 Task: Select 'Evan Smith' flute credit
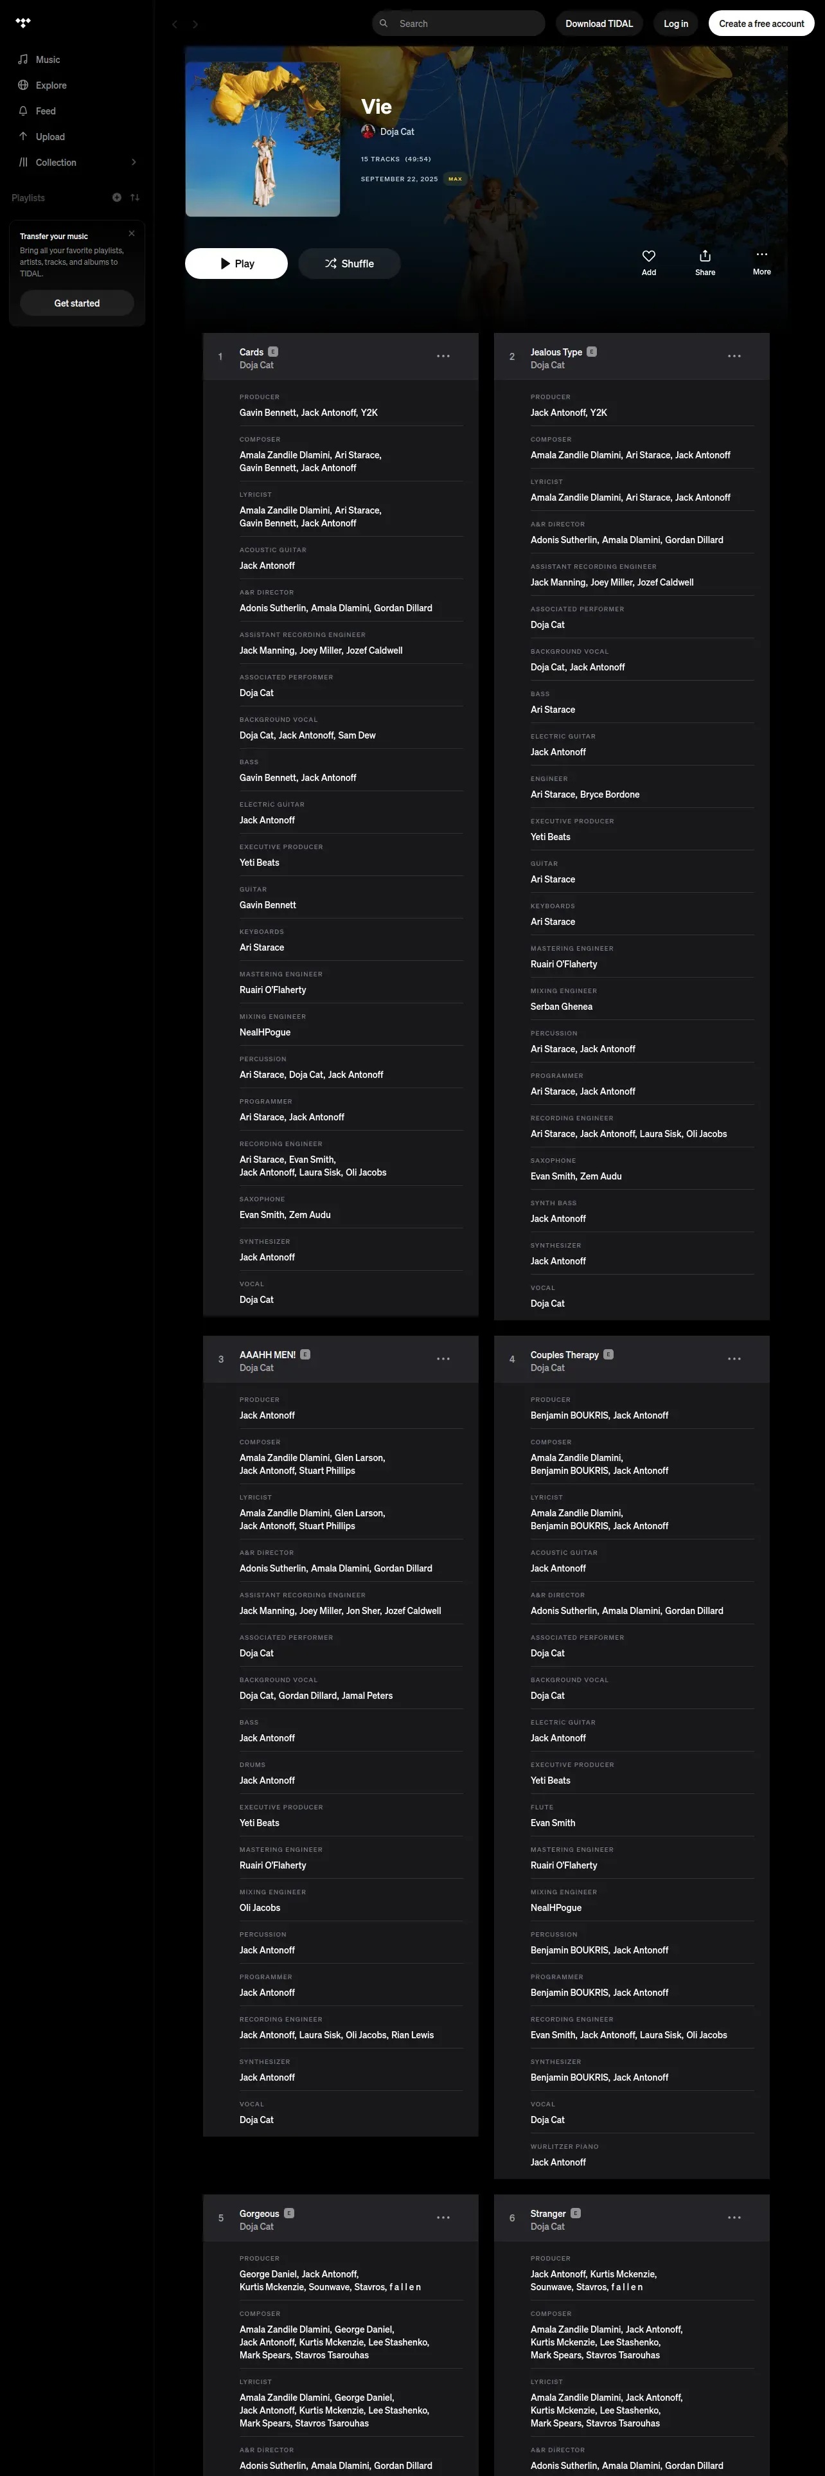pos(553,1822)
